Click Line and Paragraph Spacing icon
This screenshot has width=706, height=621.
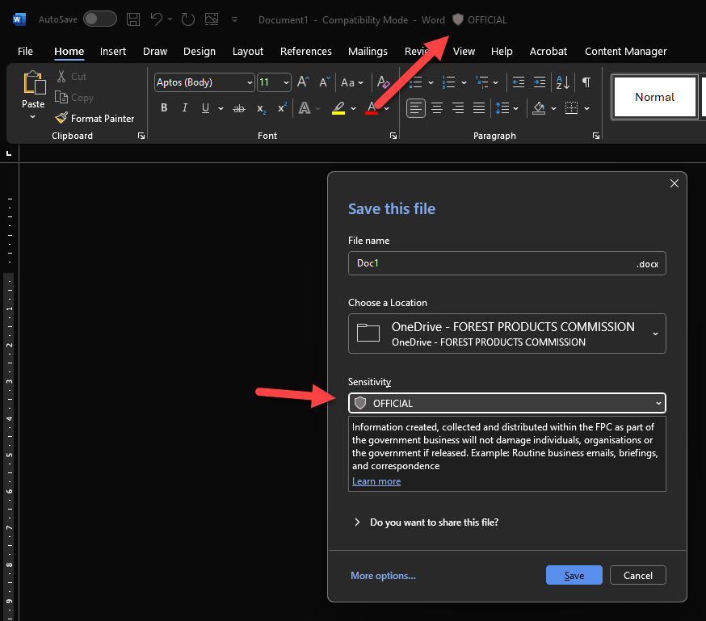tap(502, 108)
